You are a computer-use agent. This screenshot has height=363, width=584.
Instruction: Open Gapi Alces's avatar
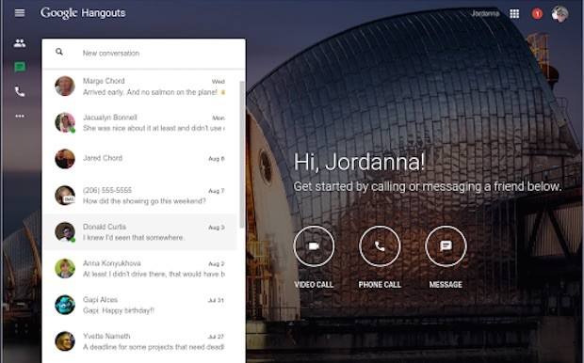(65, 305)
